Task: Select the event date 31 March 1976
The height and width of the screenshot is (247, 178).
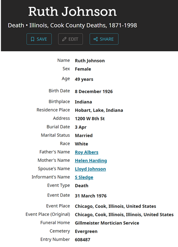Action: coord(91,196)
